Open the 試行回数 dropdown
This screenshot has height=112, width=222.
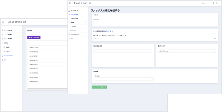(124, 79)
